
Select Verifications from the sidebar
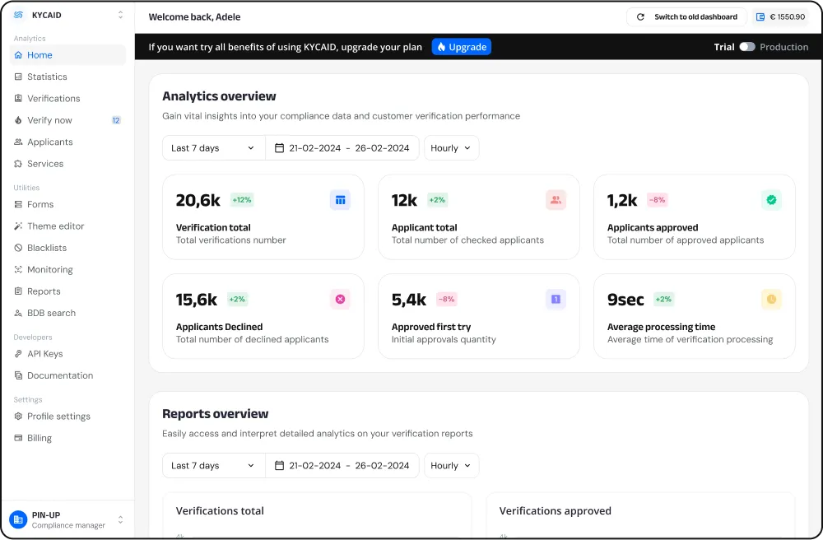[x=53, y=98]
